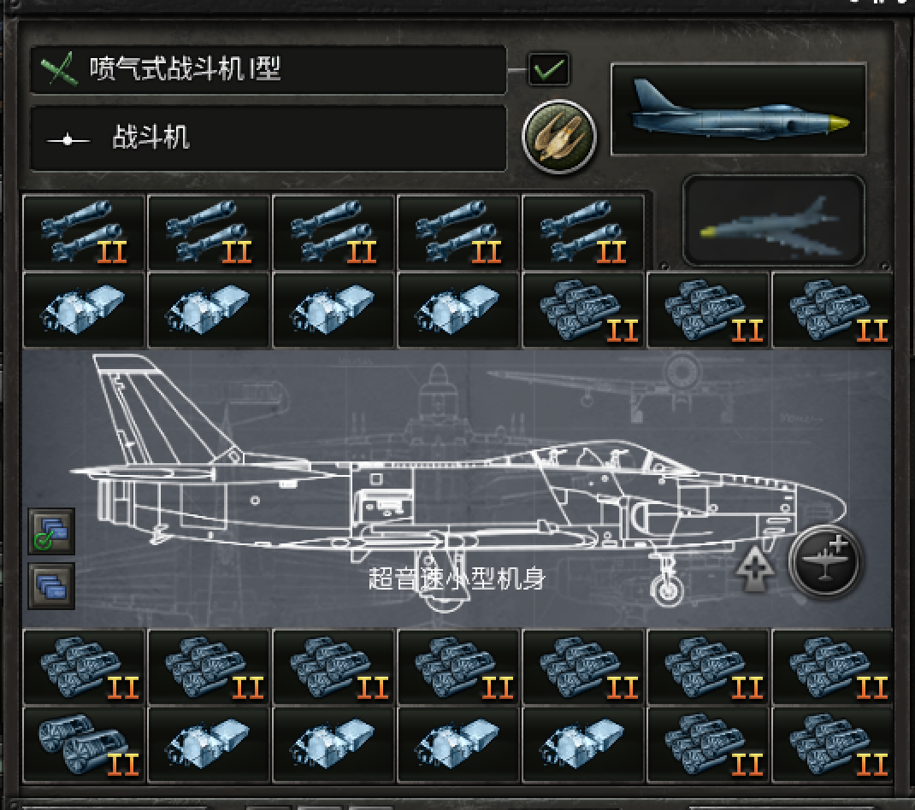Click the first cannon II weapon slot

pyautogui.click(x=84, y=232)
